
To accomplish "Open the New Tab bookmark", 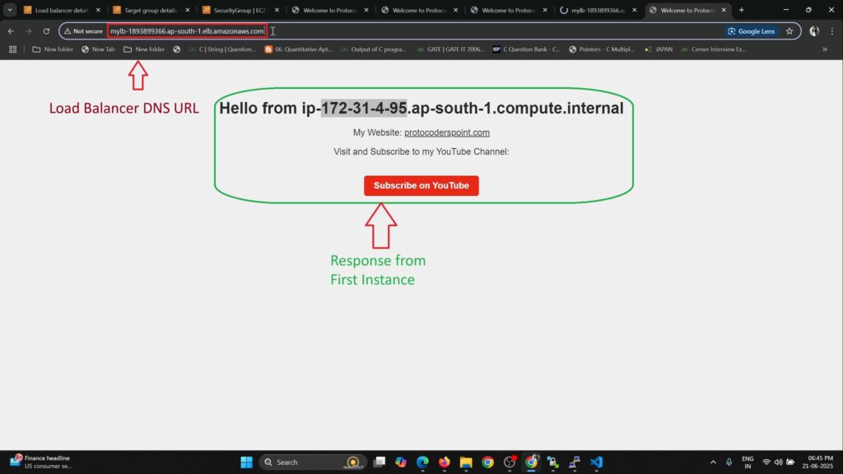I will 98,49.
